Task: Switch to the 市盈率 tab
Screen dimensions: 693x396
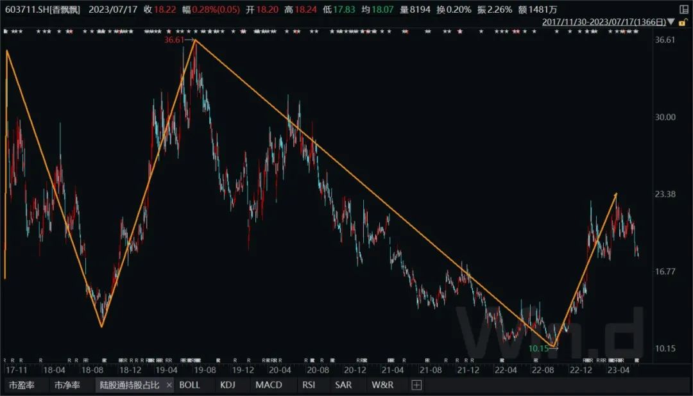Action: 22,385
